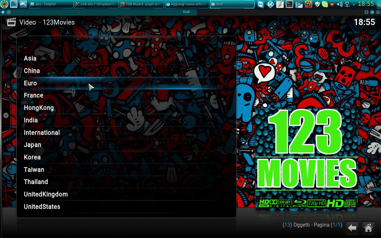Open the International category

[126, 132]
